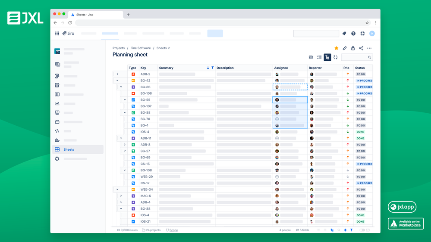Open project settings gear in sidebar

(57, 158)
